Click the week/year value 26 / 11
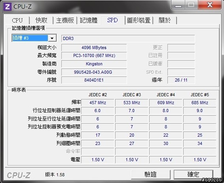Viewport: 224px width, 183px height. [x=181, y=80]
